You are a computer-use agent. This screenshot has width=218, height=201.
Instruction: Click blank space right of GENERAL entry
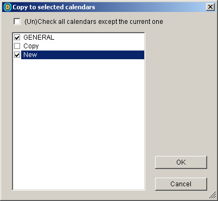point(99,37)
